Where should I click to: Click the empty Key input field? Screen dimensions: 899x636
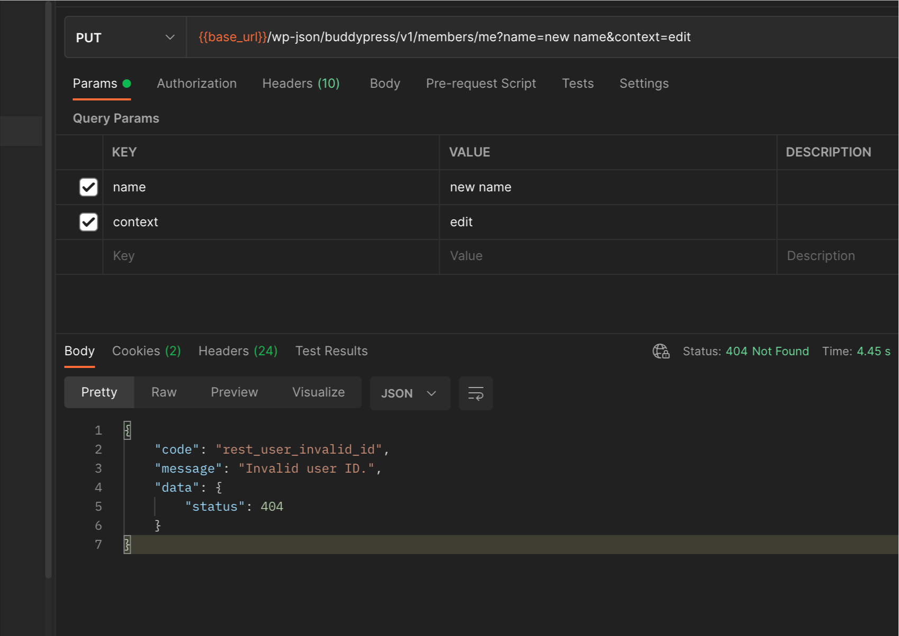[x=271, y=256]
